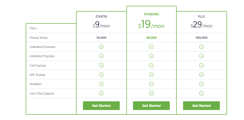Click Standard plan Analyitcs checkmark icon
The height and width of the screenshot is (120, 244).
pos(152,84)
